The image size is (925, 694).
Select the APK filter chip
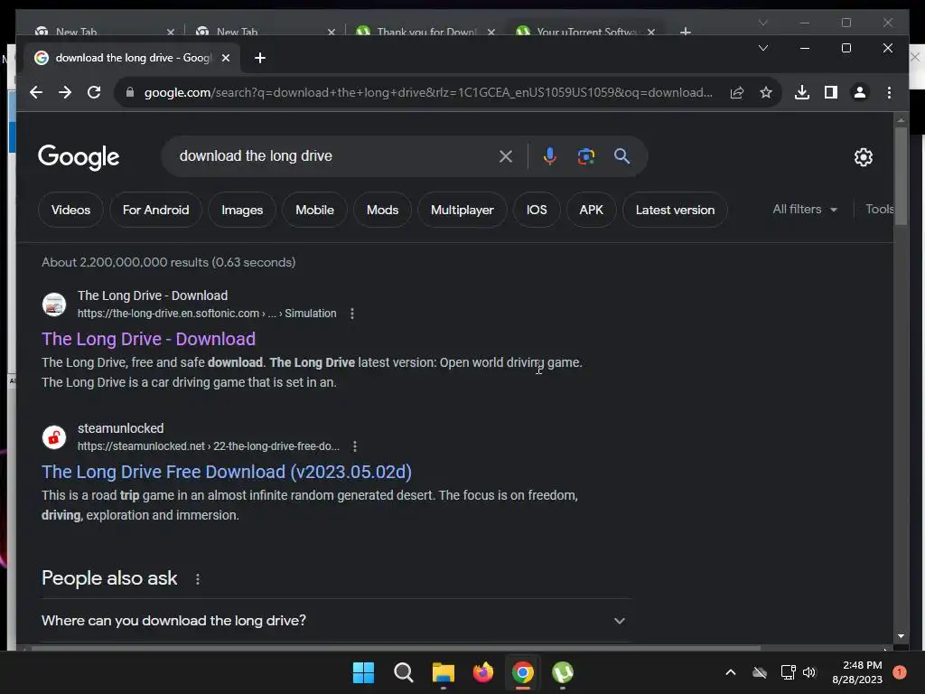tap(591, 210)
